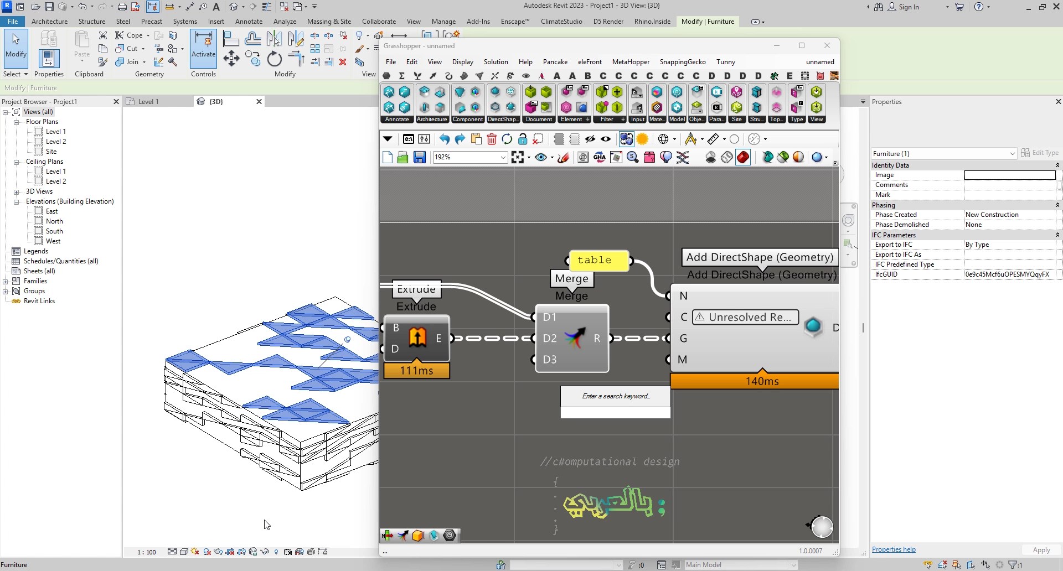
Task: Toggle the red shaded preview mode icon
Action: (743, 158)
